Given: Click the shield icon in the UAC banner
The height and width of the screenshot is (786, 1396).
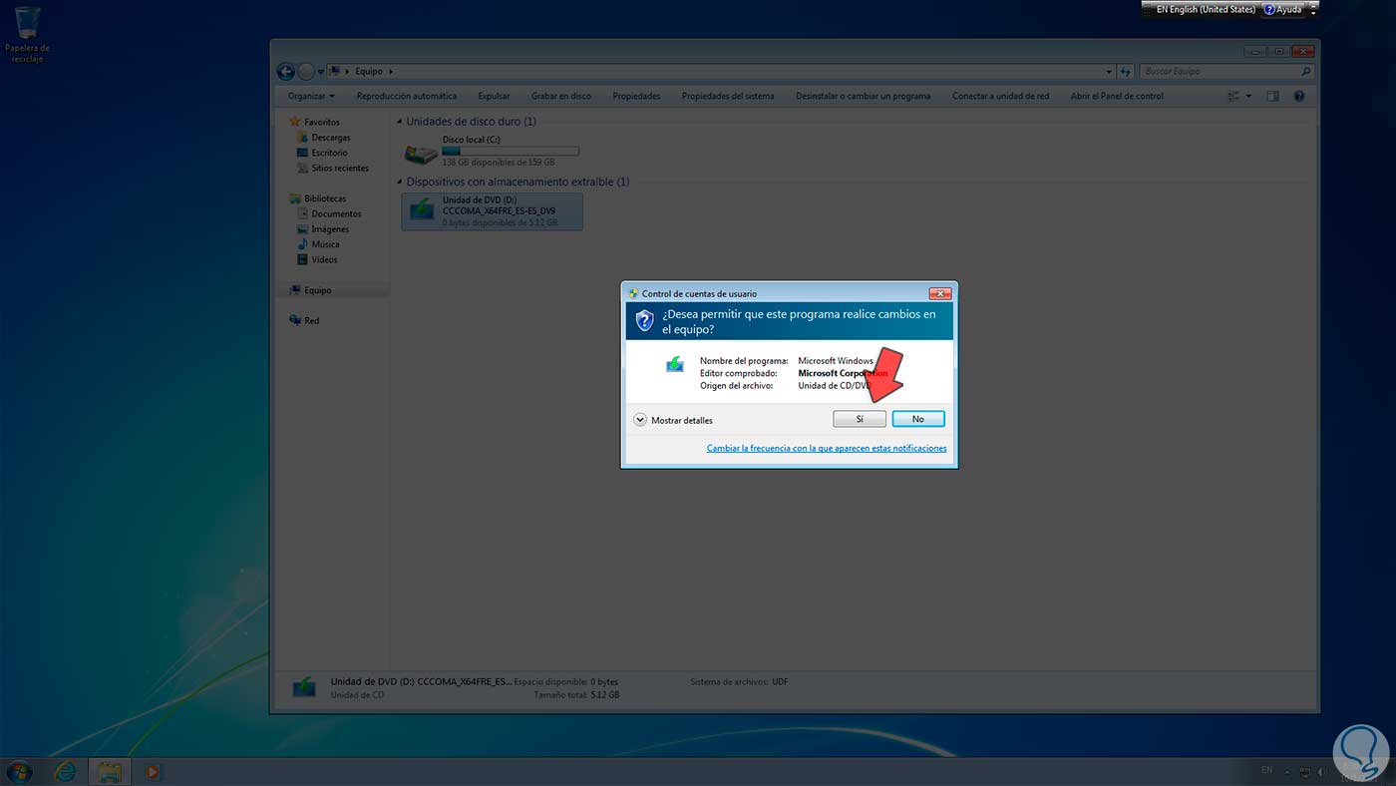Looking at the screenshot, I should (x=644, y=320).
